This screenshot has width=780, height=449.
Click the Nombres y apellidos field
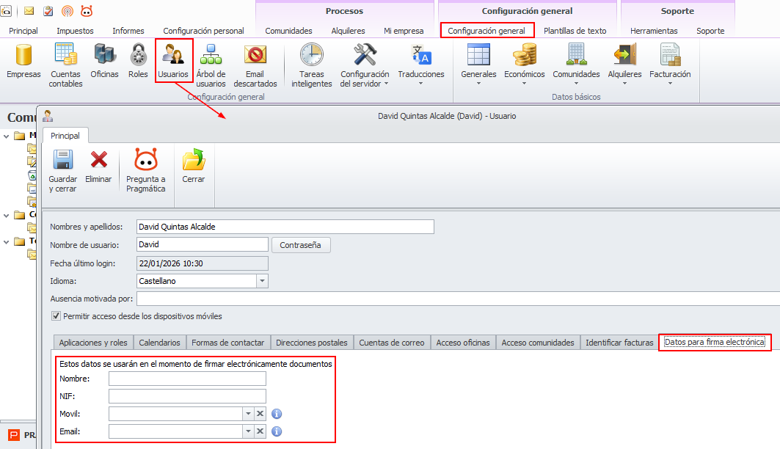click(x=285, y=227)
